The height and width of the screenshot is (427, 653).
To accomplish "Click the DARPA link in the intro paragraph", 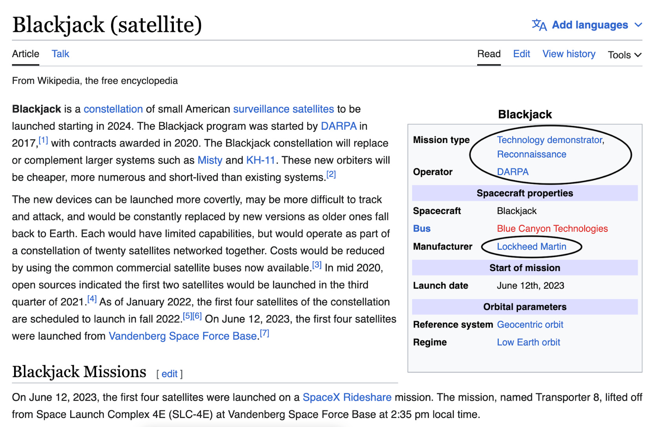I will click(x=339, y=126).
